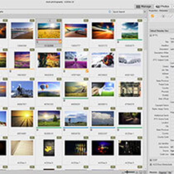Toggle tag checkbox under white clouds photo
The image size is (174, 174).
tap(91, 130)
